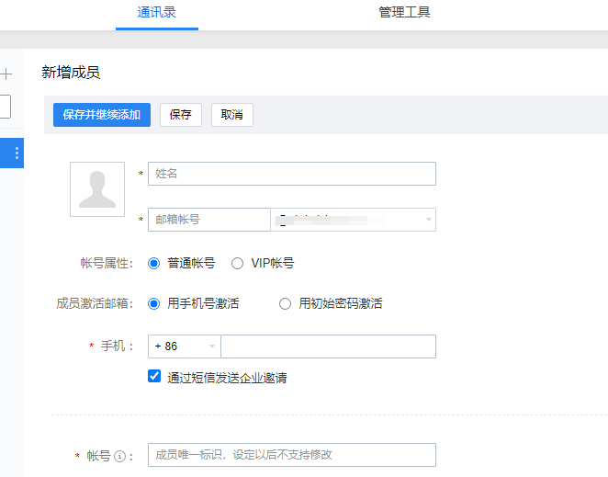
Task: Select the VIP帐号 radio option
Action: (x=237, y=263)
